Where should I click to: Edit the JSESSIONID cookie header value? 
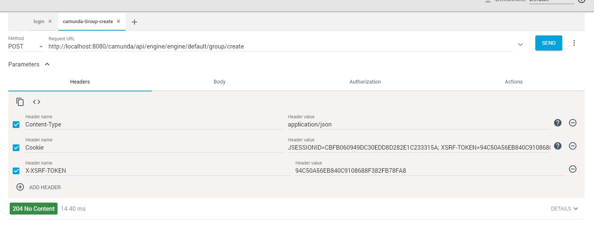click(419, 147)
